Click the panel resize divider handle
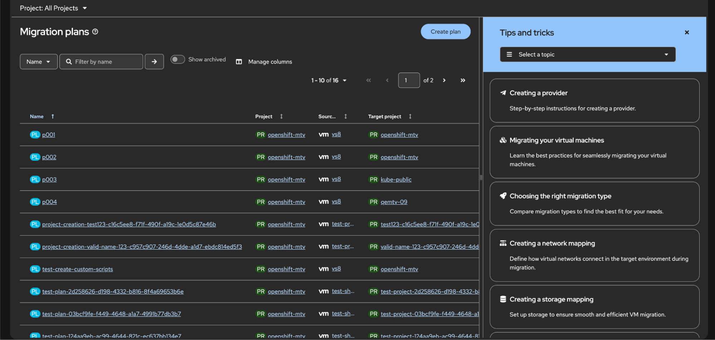This screenshot has width=715, height=340. coord(481,177)
